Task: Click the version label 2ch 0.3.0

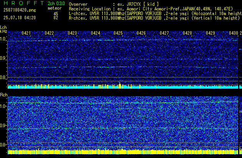Action: (x=56, y=3)
